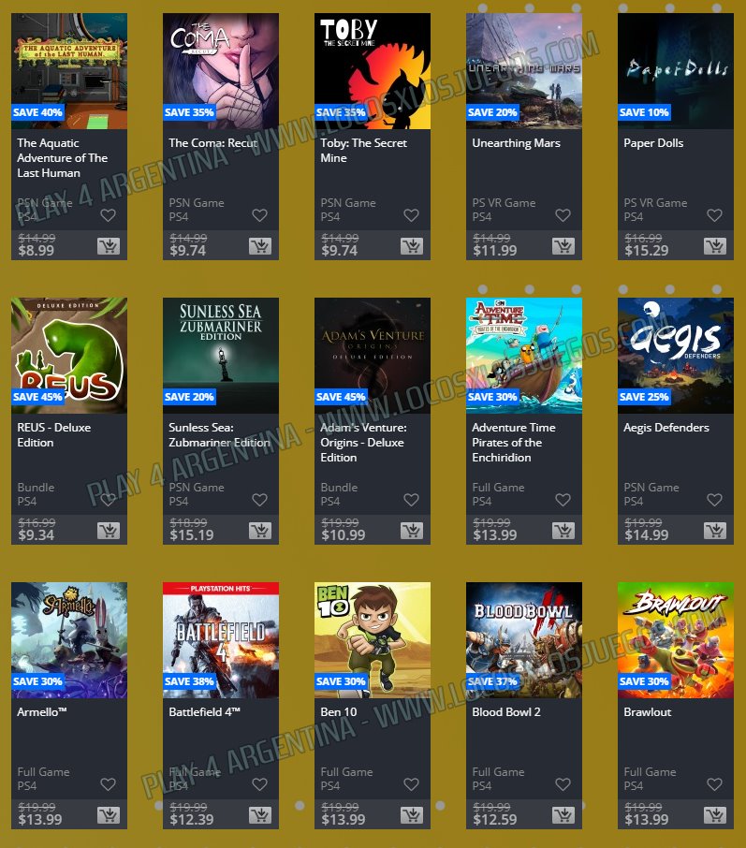Screen dimensions: 746x848
Task: Toggle wishlist heart for Armello
Action: pyautogui.click(x=109, y=784)
